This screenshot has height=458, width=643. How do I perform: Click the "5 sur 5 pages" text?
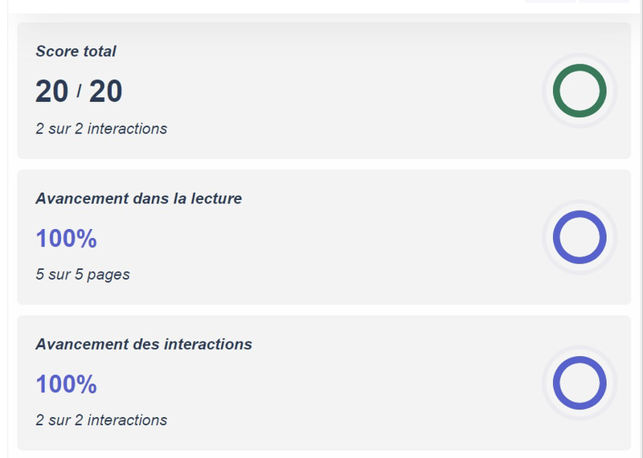pyautogui.click(x=83, y=274)
